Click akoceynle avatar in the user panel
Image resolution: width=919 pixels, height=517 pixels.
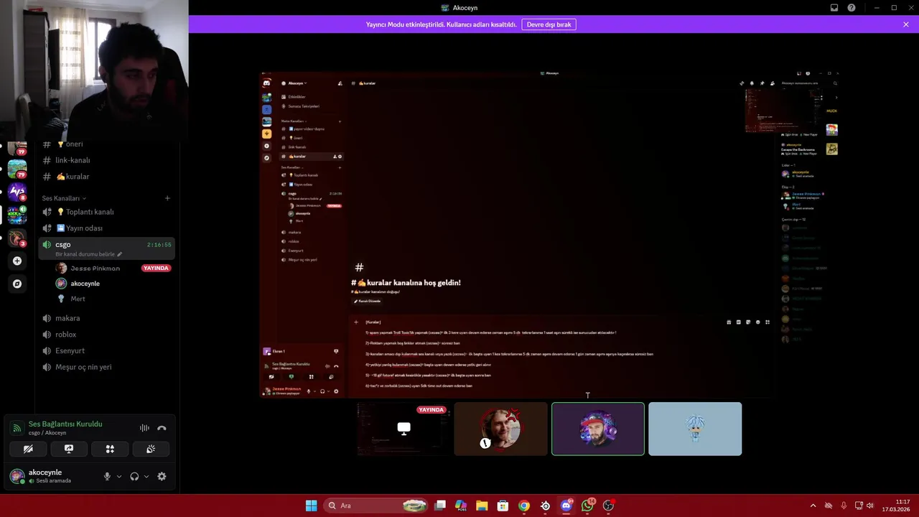[x=17, y=476]
